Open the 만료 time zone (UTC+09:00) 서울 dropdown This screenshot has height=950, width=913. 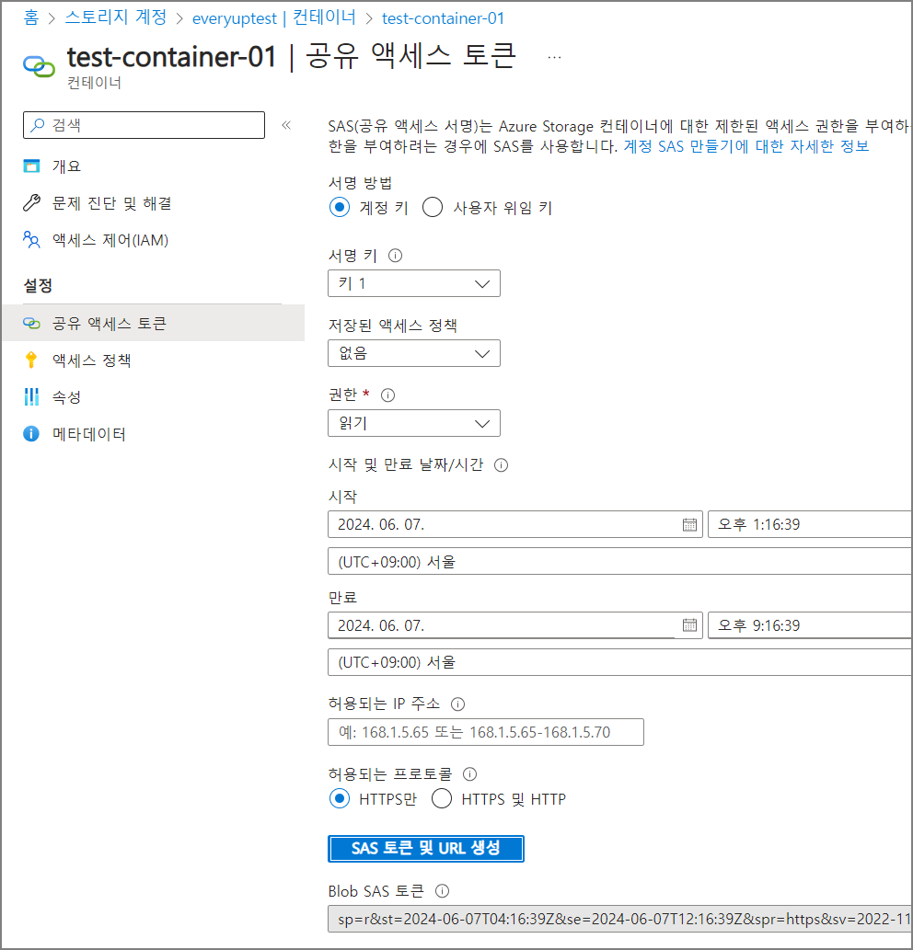pos(619,662)
